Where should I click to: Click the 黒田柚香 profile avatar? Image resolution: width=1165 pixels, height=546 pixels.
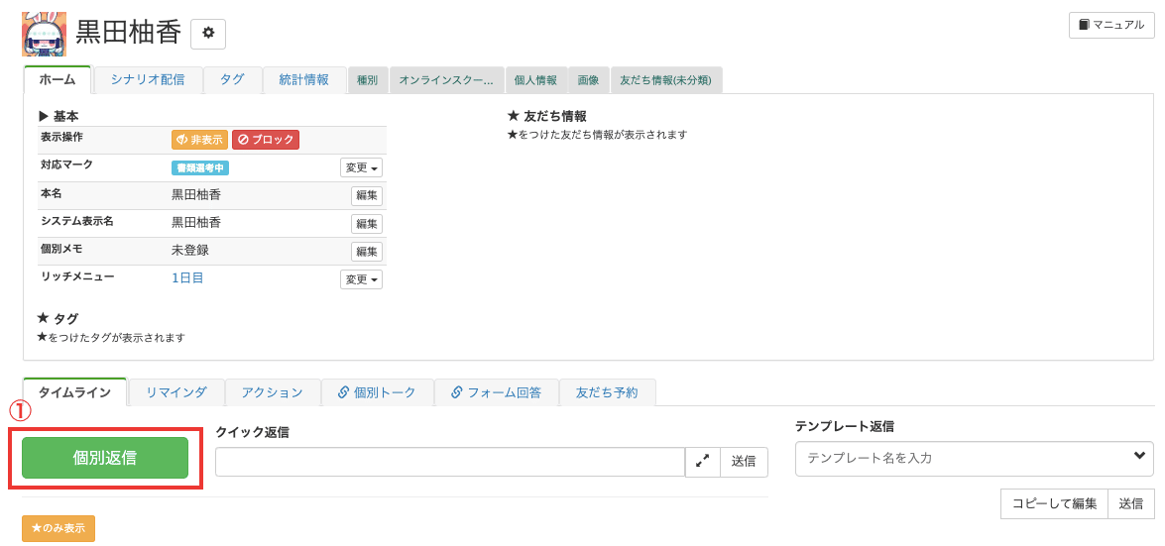pyautogui.click(x=45, y=34)
